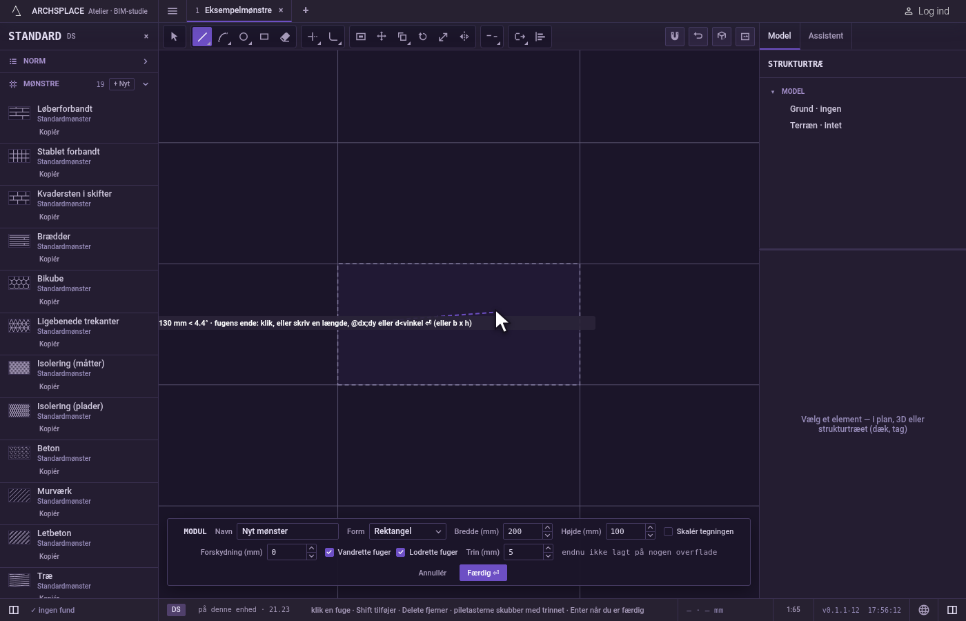Viewport: 966px width, 621px height.
Task: Select the line drawing tool
Action: pos(202,37)
